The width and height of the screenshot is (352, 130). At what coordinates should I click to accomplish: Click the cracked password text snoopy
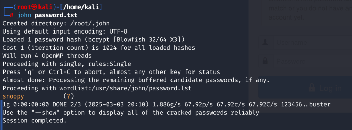13,97
